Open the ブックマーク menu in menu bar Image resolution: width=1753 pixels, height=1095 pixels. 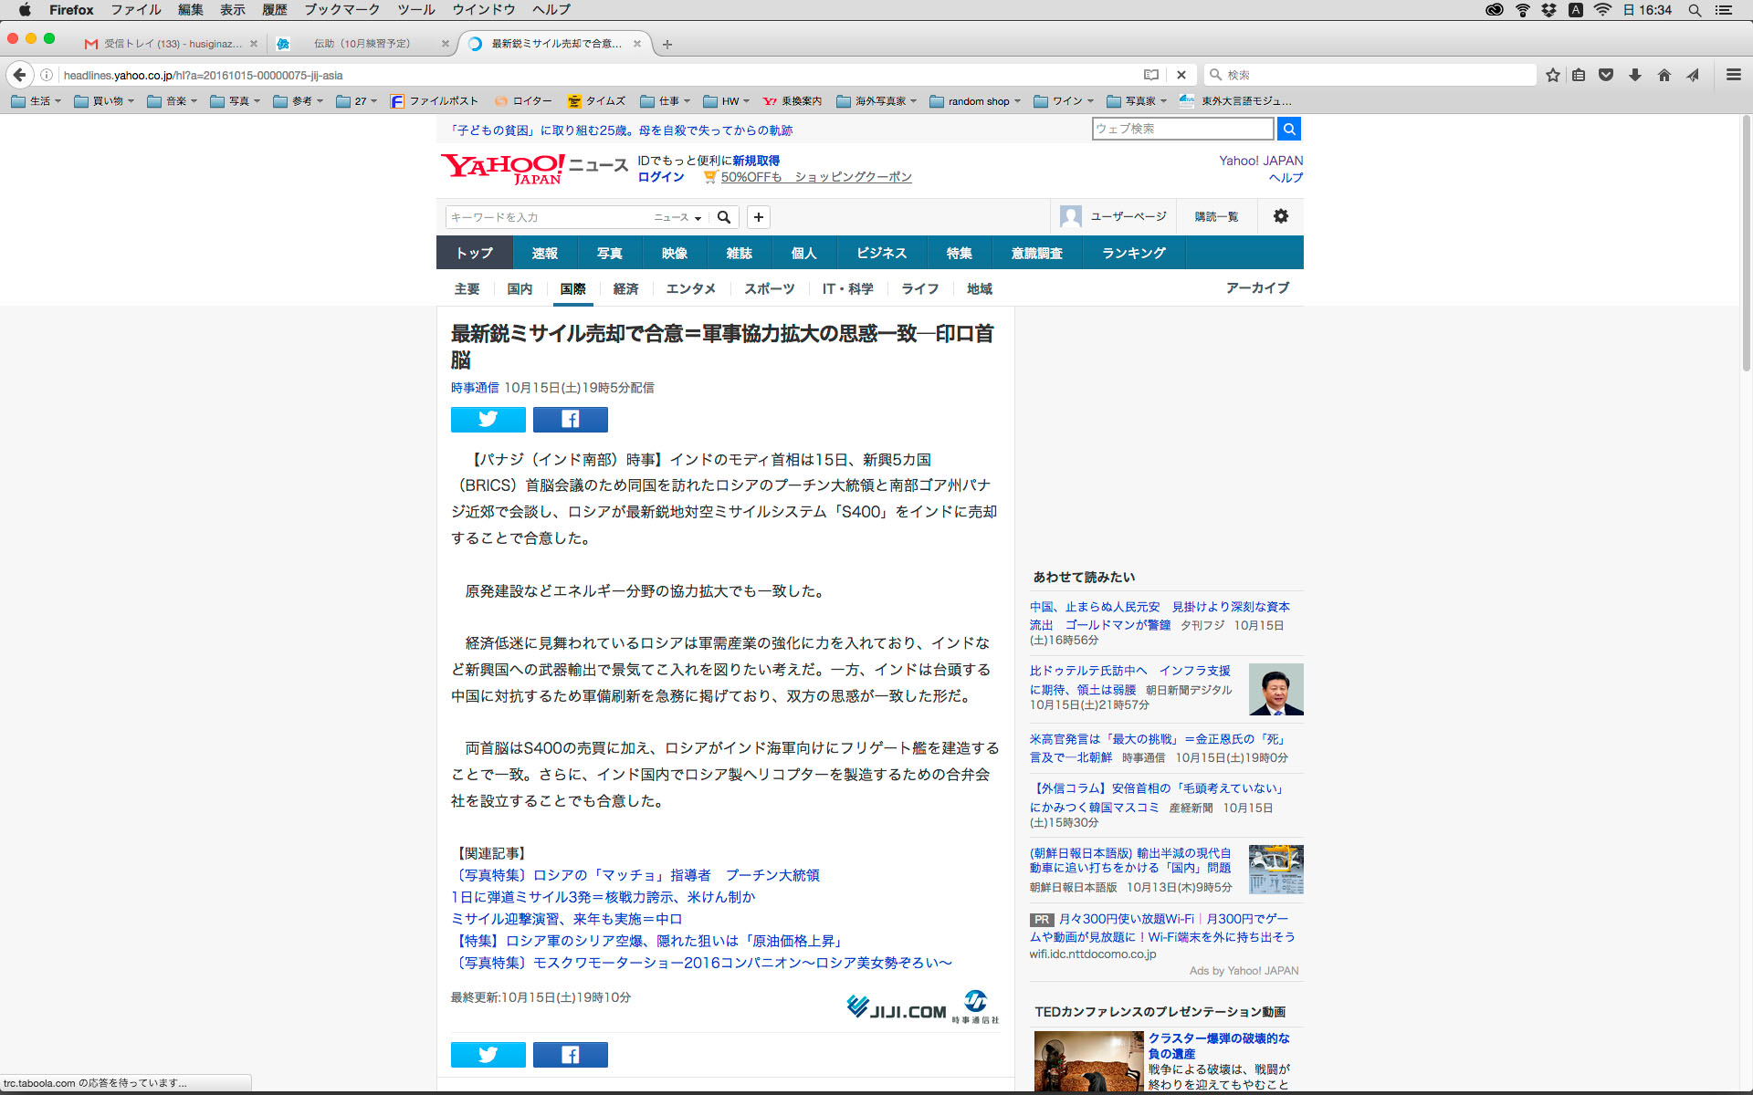point(341,10)
